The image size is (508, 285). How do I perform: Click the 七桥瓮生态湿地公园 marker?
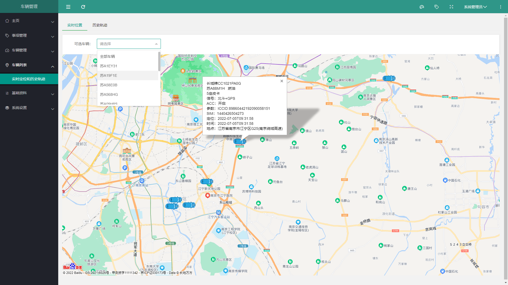click(179, 141)
